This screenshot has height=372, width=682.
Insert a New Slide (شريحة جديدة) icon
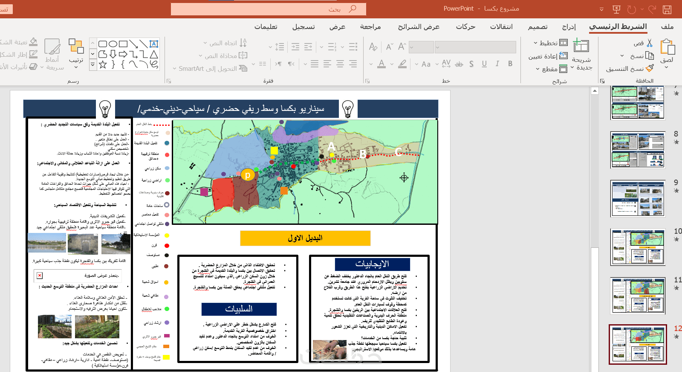581,45
